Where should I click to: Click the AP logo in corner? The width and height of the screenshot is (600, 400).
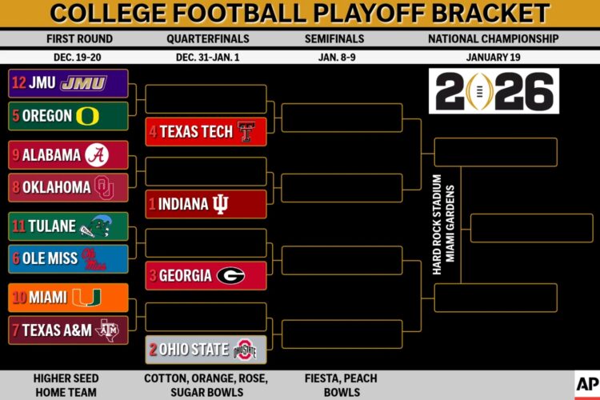(586, 386)
